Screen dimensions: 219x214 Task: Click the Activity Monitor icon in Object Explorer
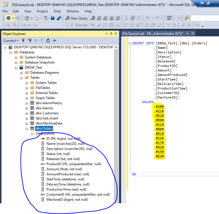[54, 40]
